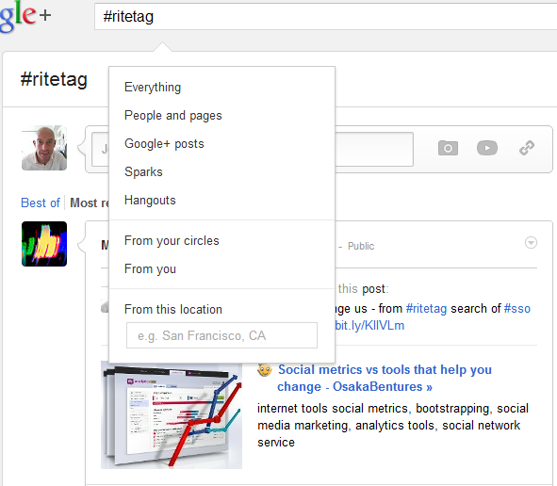Viewport: 557px width, 486px height.
Task: Open the #ritetag hashtag link in post
Action: [x=426, y=309]
